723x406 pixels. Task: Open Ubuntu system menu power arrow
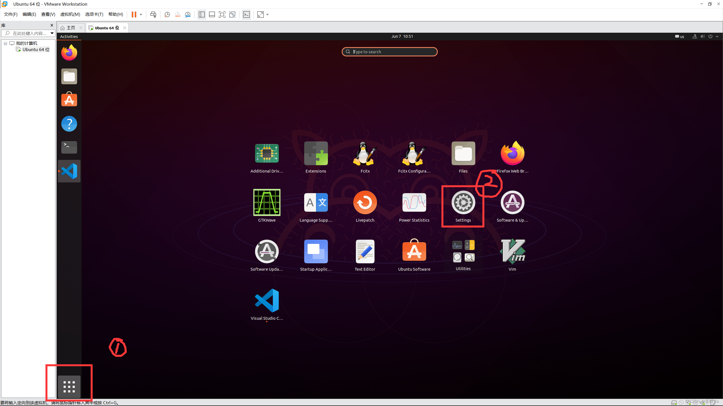coord(717,36)
